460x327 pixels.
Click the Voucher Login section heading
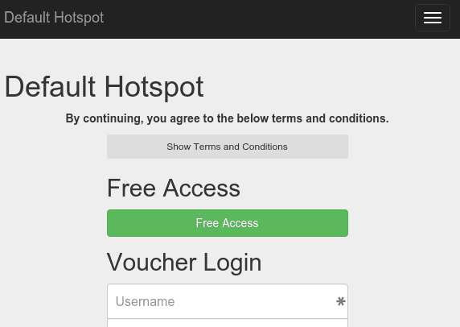point(184,263)
